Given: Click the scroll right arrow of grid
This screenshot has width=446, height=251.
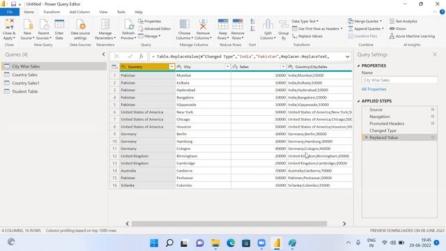Looking at the screenshot, I should (x=344, y=224).
